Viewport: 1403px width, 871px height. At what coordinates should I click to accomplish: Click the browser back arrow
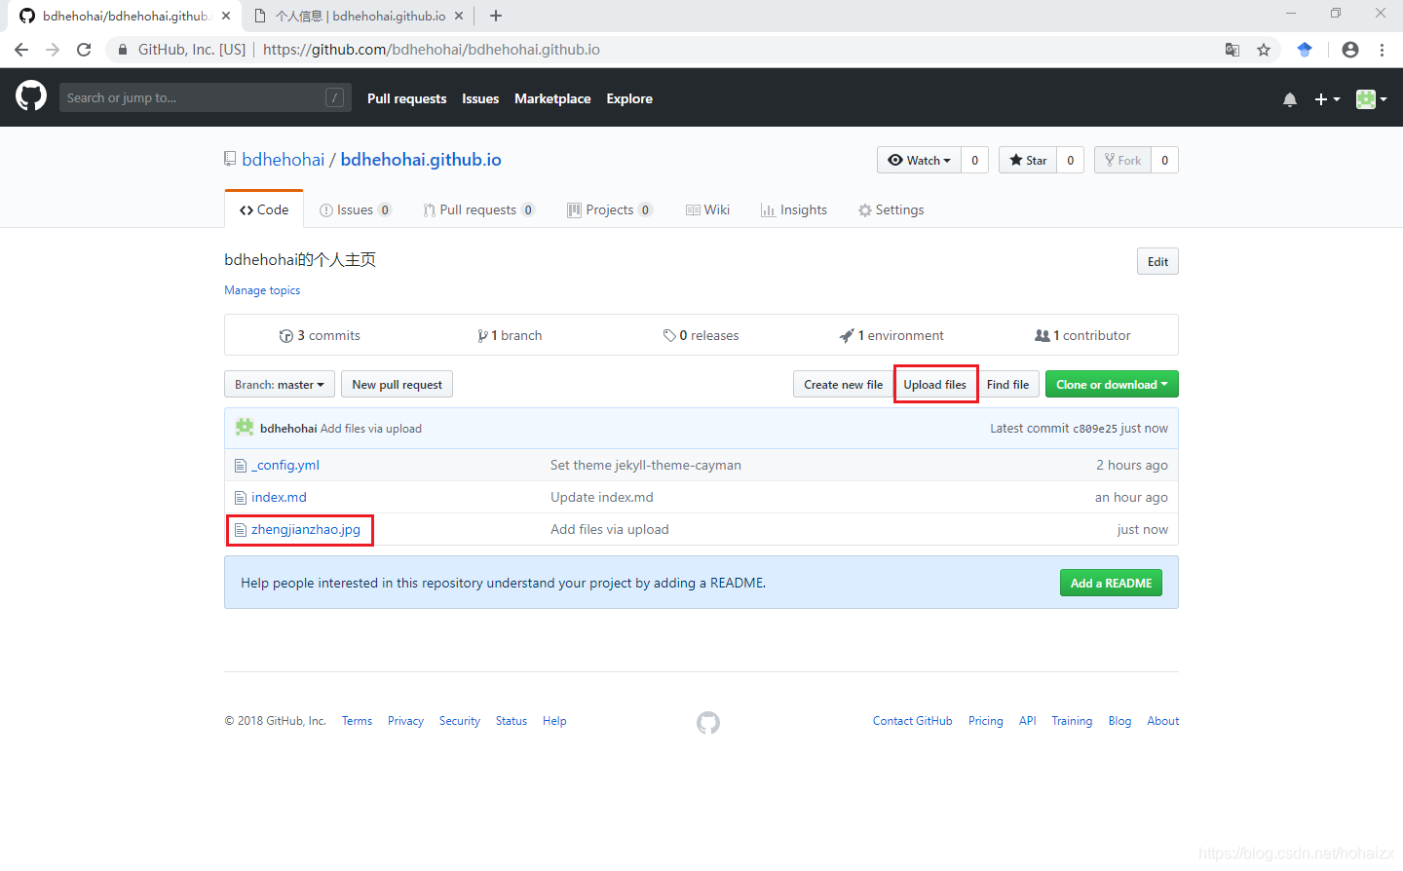click(21, 50)
